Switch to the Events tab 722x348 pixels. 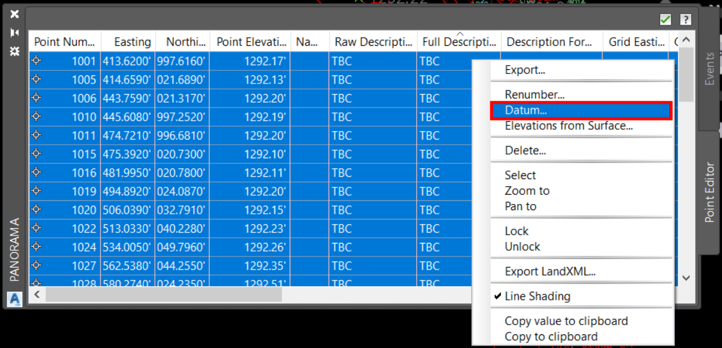tap(710, 69)
